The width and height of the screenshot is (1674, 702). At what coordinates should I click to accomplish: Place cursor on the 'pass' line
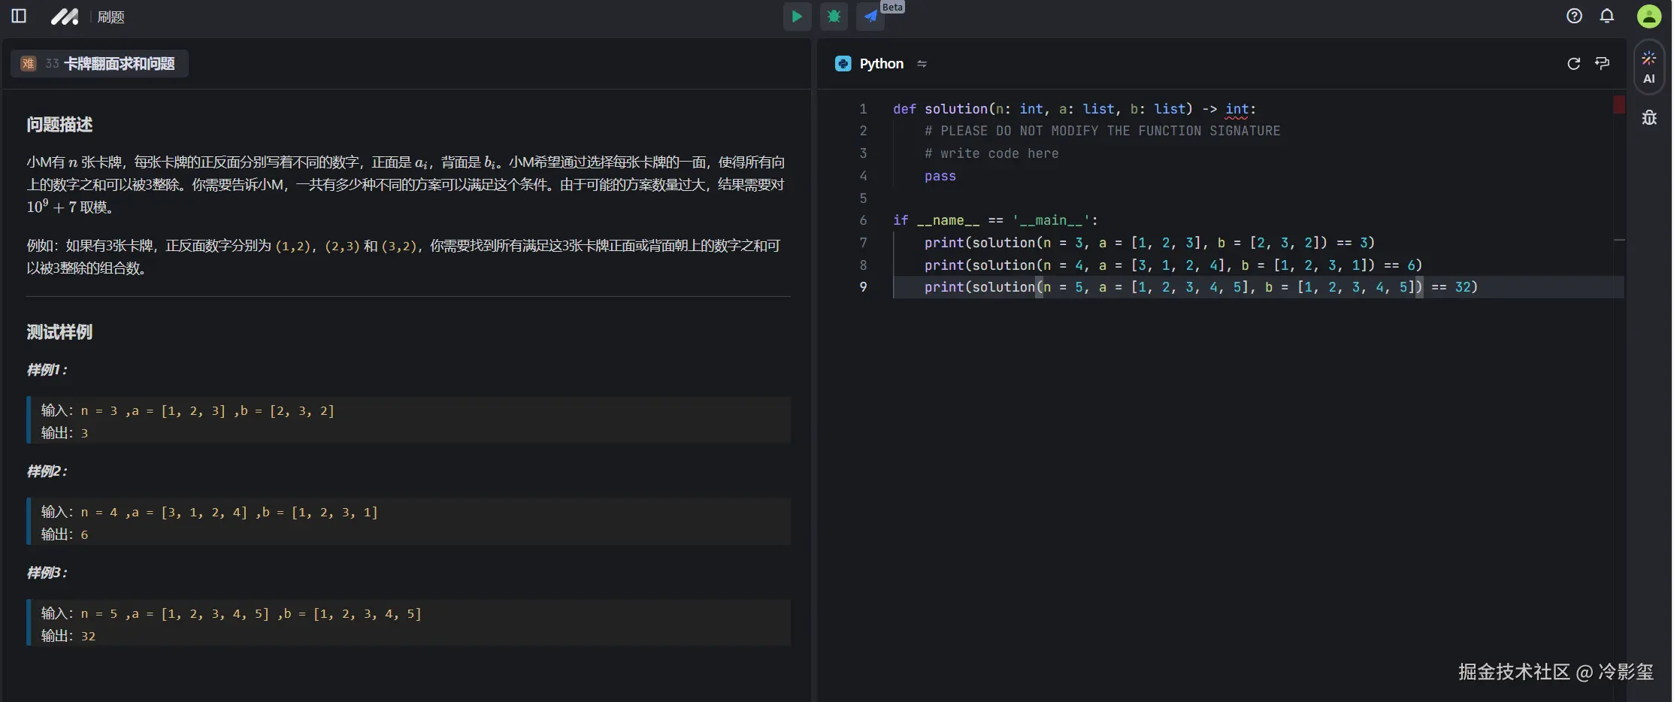940,176
